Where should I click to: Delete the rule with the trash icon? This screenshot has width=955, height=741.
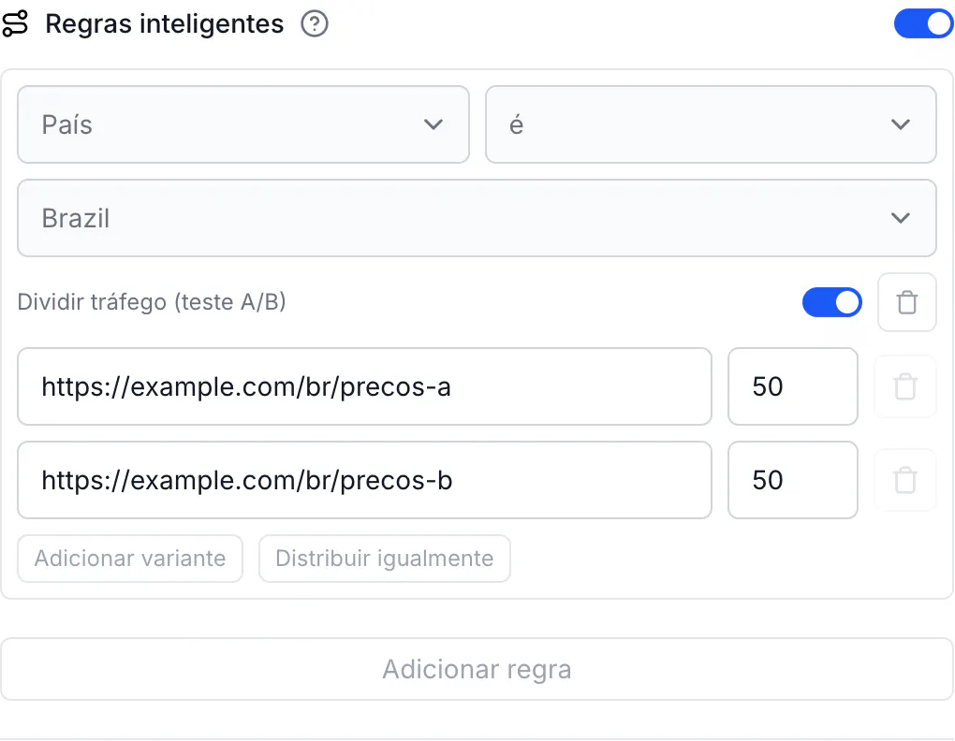906,302
